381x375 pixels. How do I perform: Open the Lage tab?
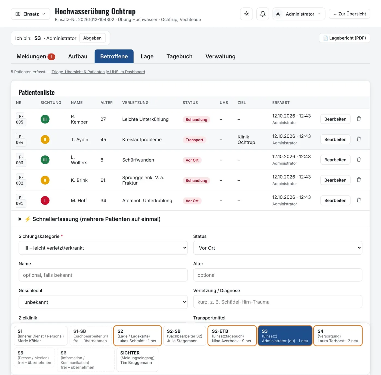click(x=147, y=56)
